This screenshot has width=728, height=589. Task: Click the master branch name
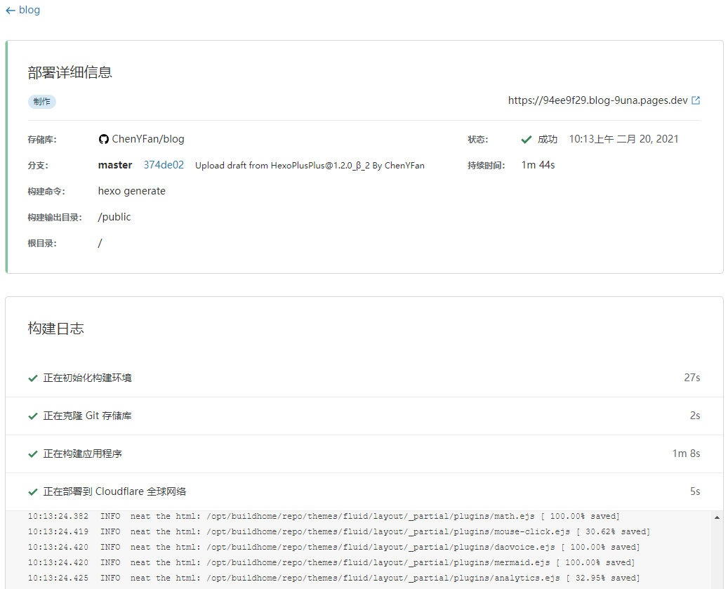tap(115, 165)
